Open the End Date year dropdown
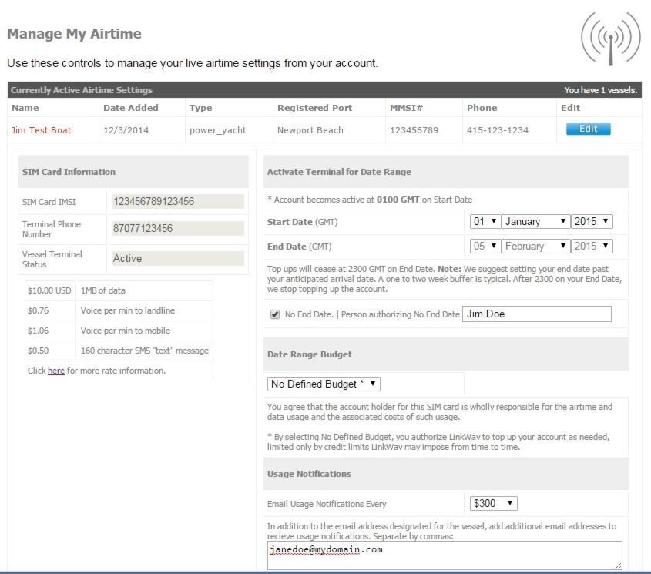The width and height of the screenshot is (651, 574). click(x=592, y=246)
